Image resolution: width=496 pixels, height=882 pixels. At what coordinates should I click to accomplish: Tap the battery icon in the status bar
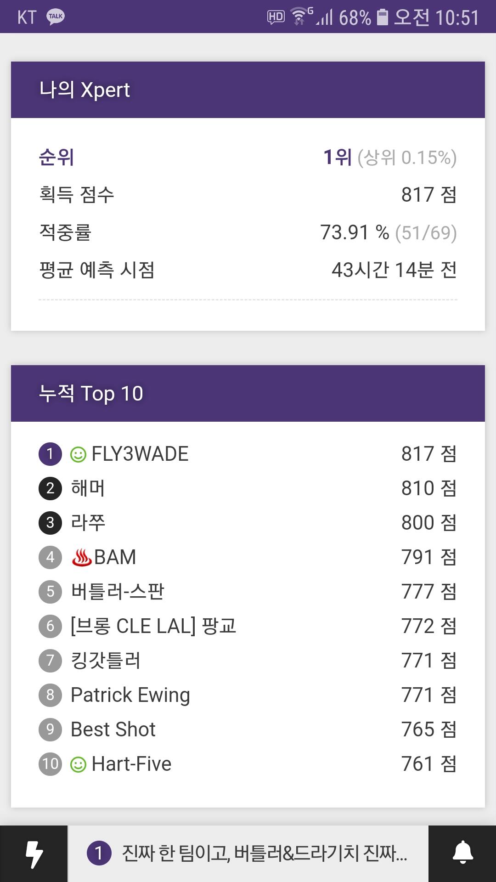[382, 17]
